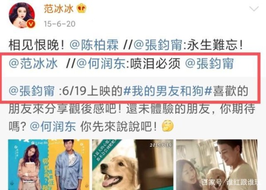Open the 范冰冰 username at top
The width and height of the screenshot is (266, 190).
(59, 9)
